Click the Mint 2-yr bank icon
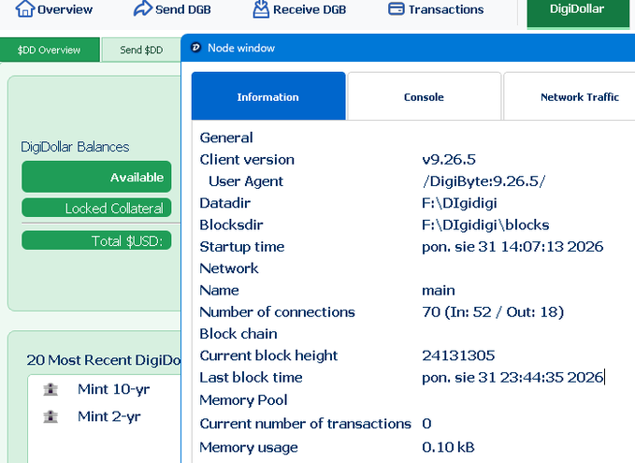 pos(51,416)
